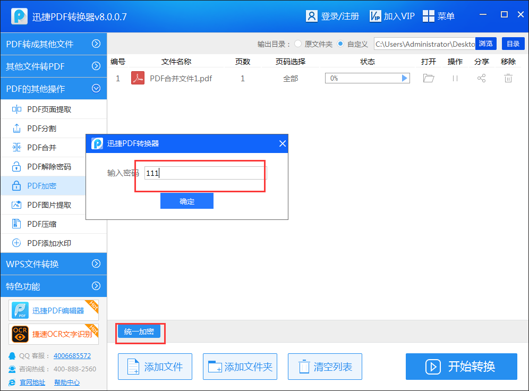Select PDF分割 menu item
Image resolution: width=529 pixels, height=391 pixels.
coord(53,129)
